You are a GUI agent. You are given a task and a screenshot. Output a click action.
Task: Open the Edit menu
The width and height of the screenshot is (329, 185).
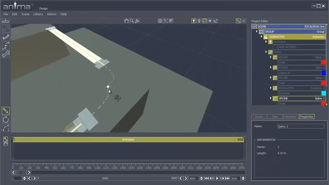point(14,14)
